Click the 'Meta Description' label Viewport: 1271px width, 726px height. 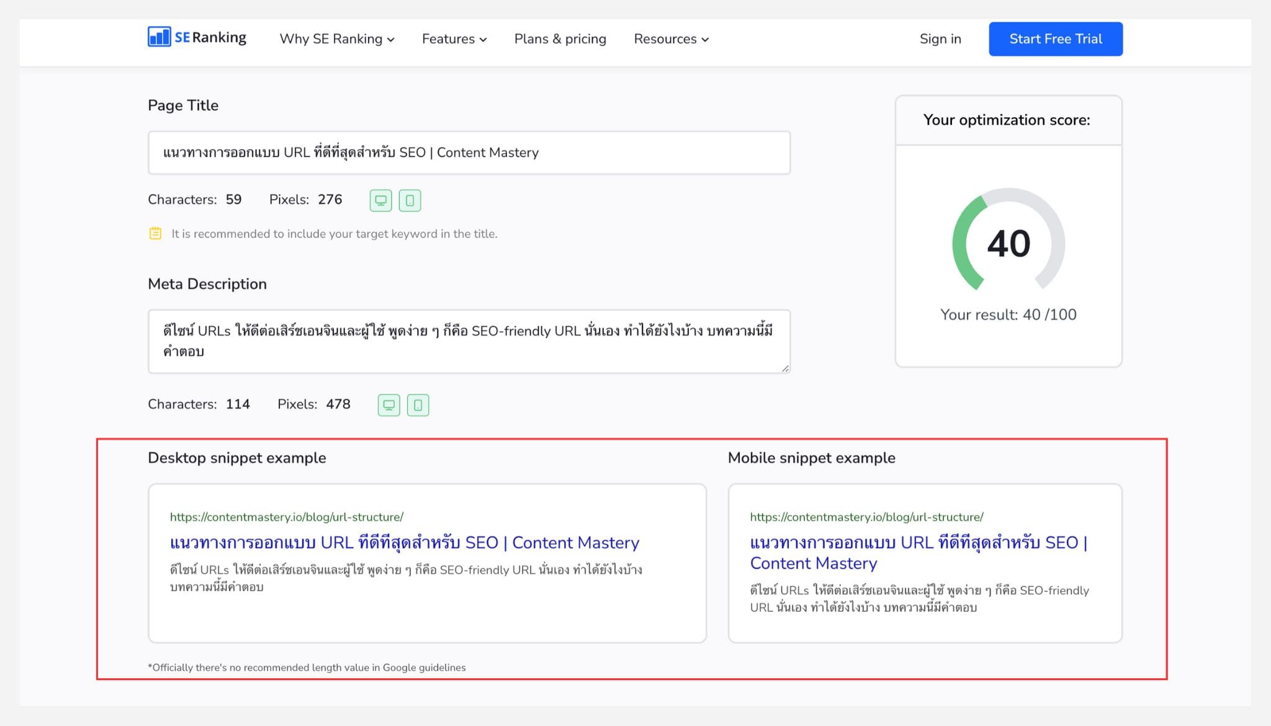[x=207, y=284]
